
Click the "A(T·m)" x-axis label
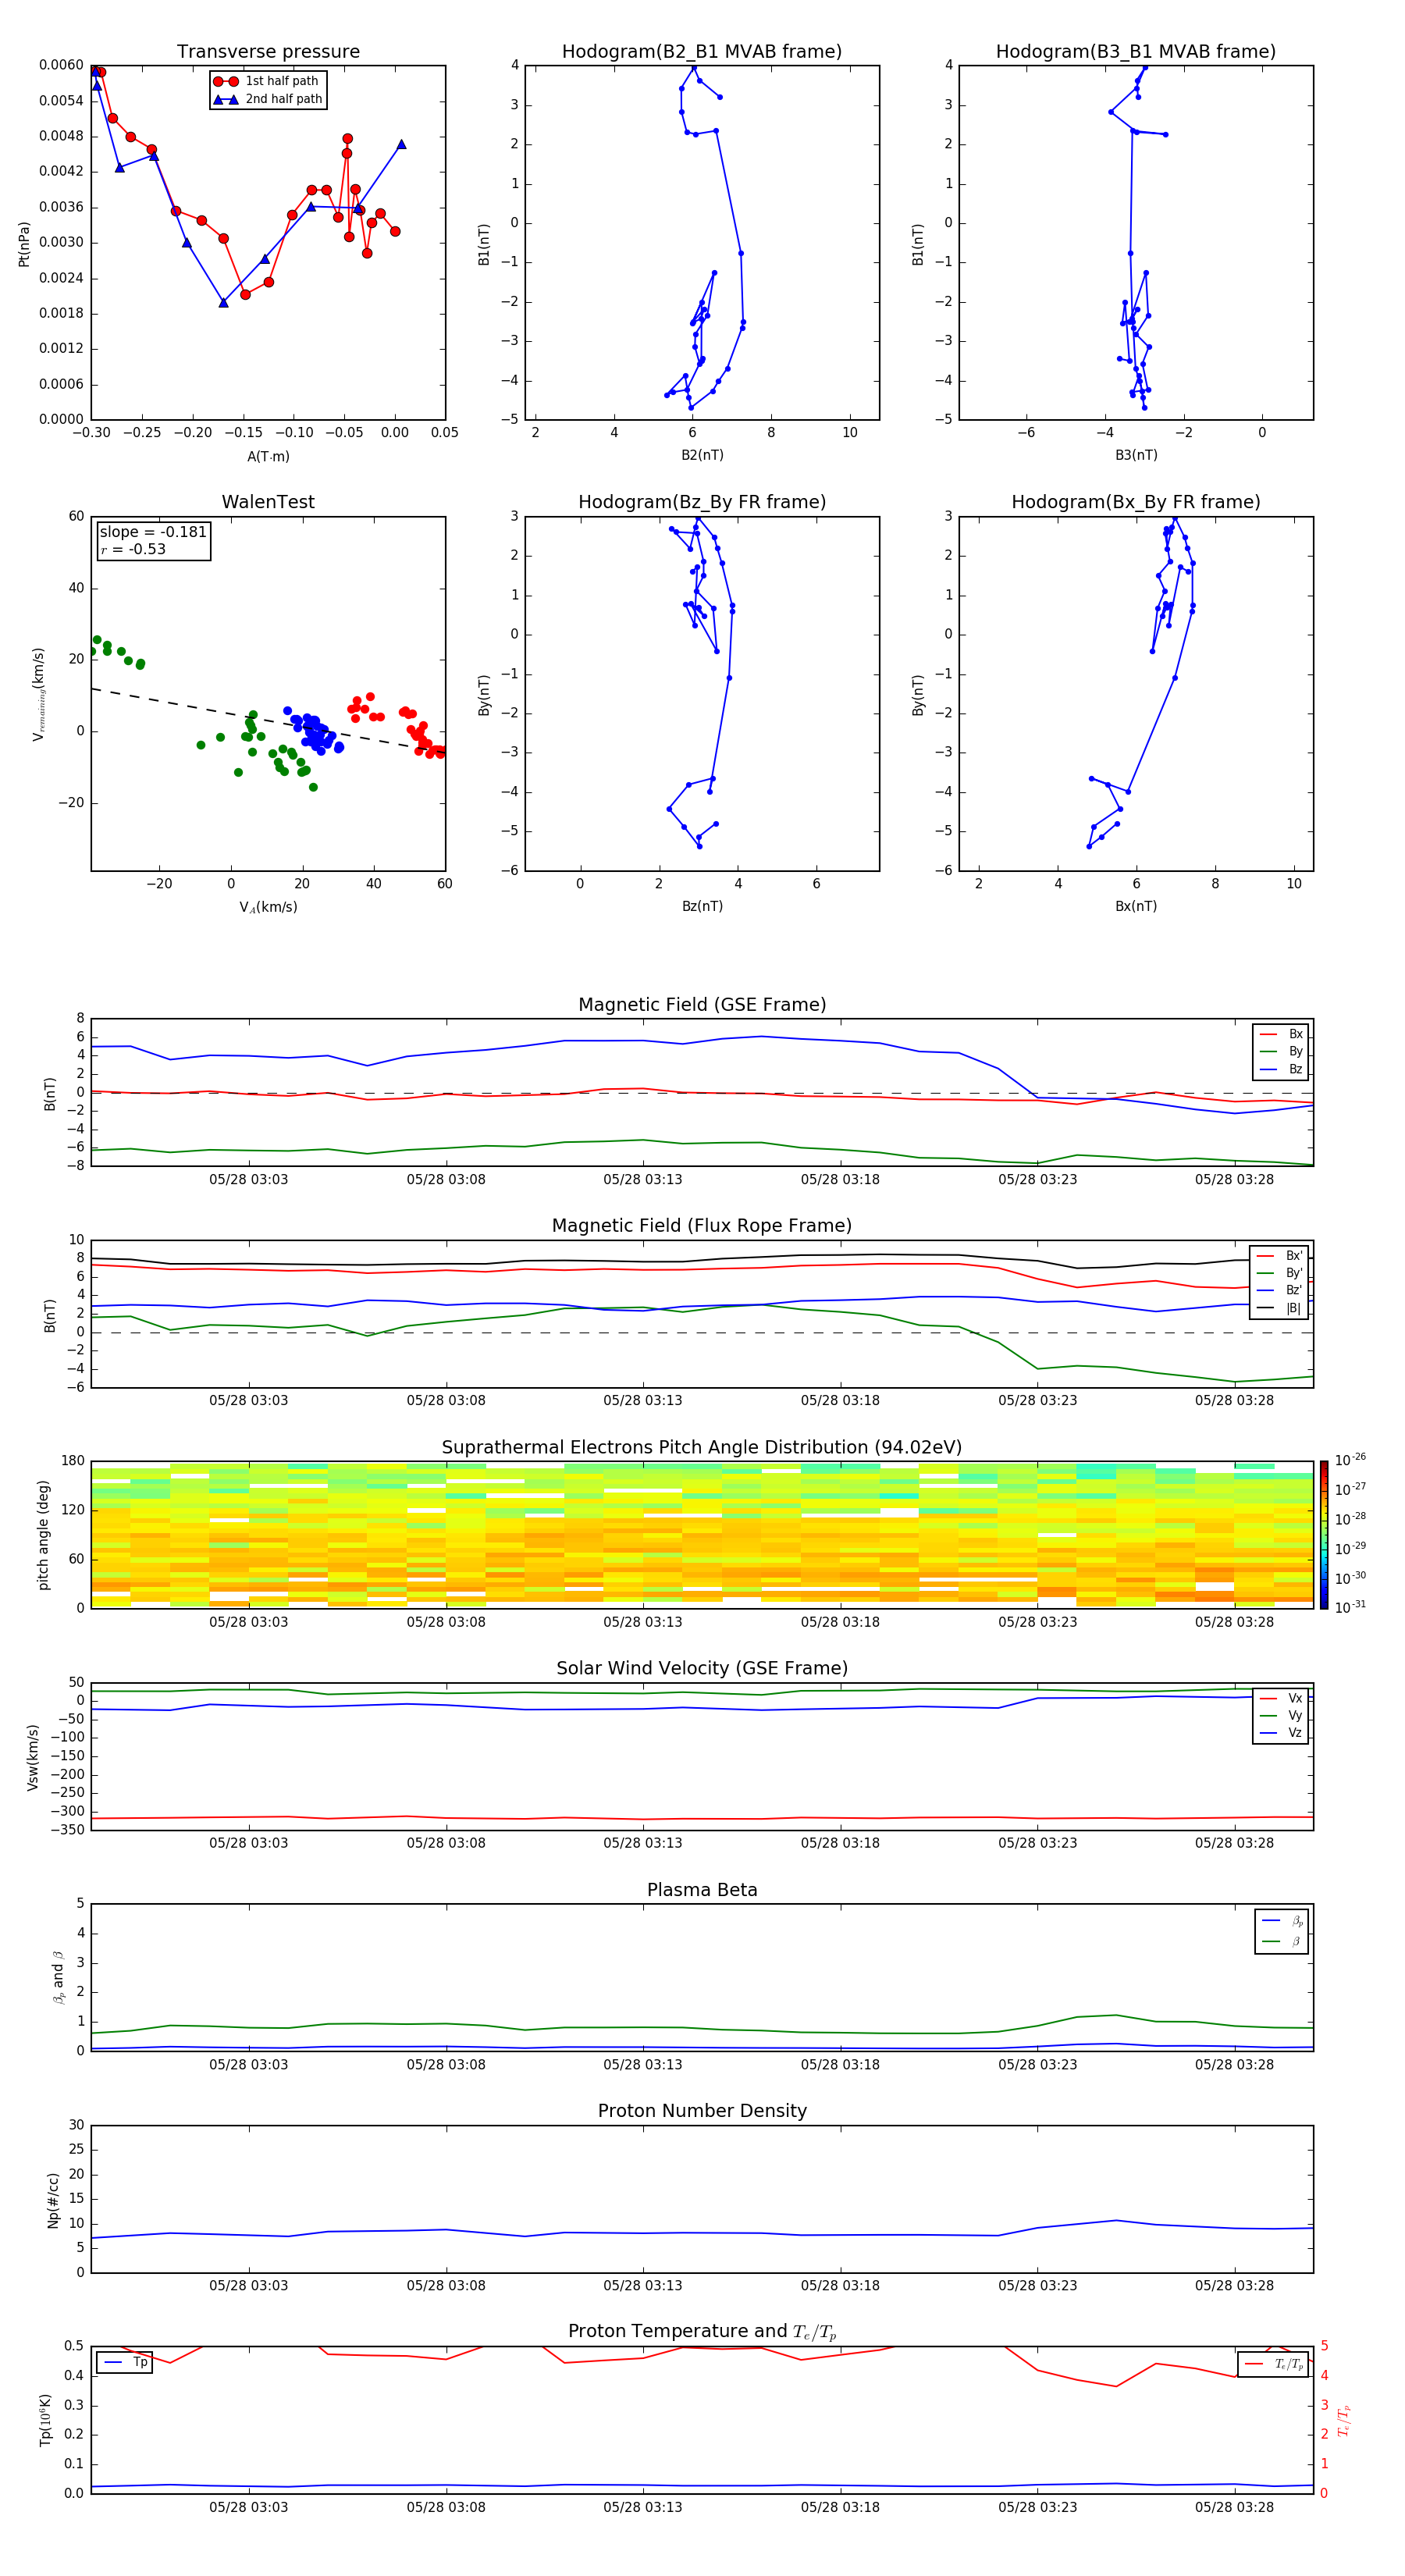[268, 456]
